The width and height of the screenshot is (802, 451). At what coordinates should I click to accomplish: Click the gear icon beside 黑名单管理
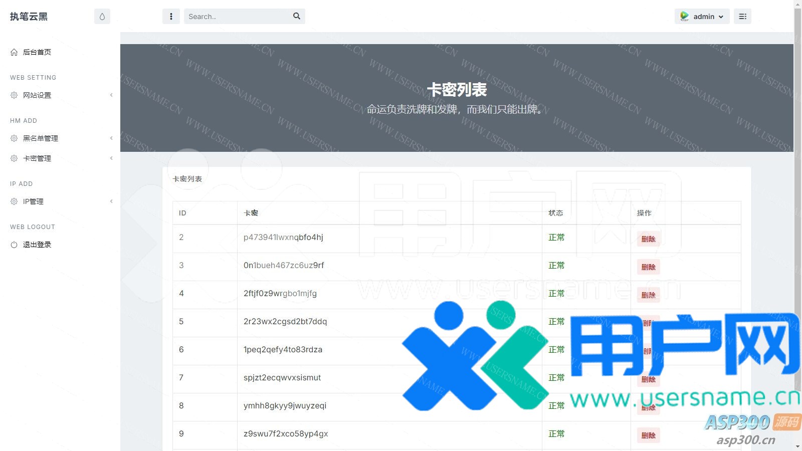[x=14, y=138]
